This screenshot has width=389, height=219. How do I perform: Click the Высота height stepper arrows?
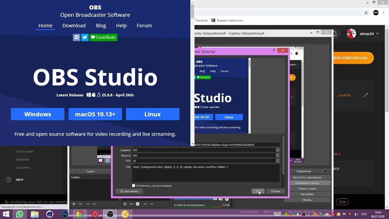point(277,155)
